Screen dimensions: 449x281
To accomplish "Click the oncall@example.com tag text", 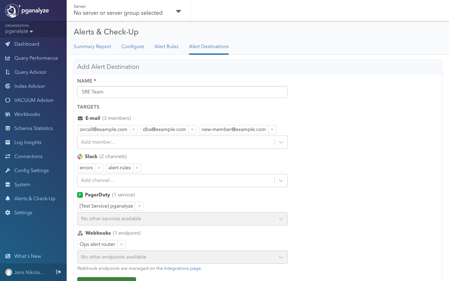I will [103, 129].
